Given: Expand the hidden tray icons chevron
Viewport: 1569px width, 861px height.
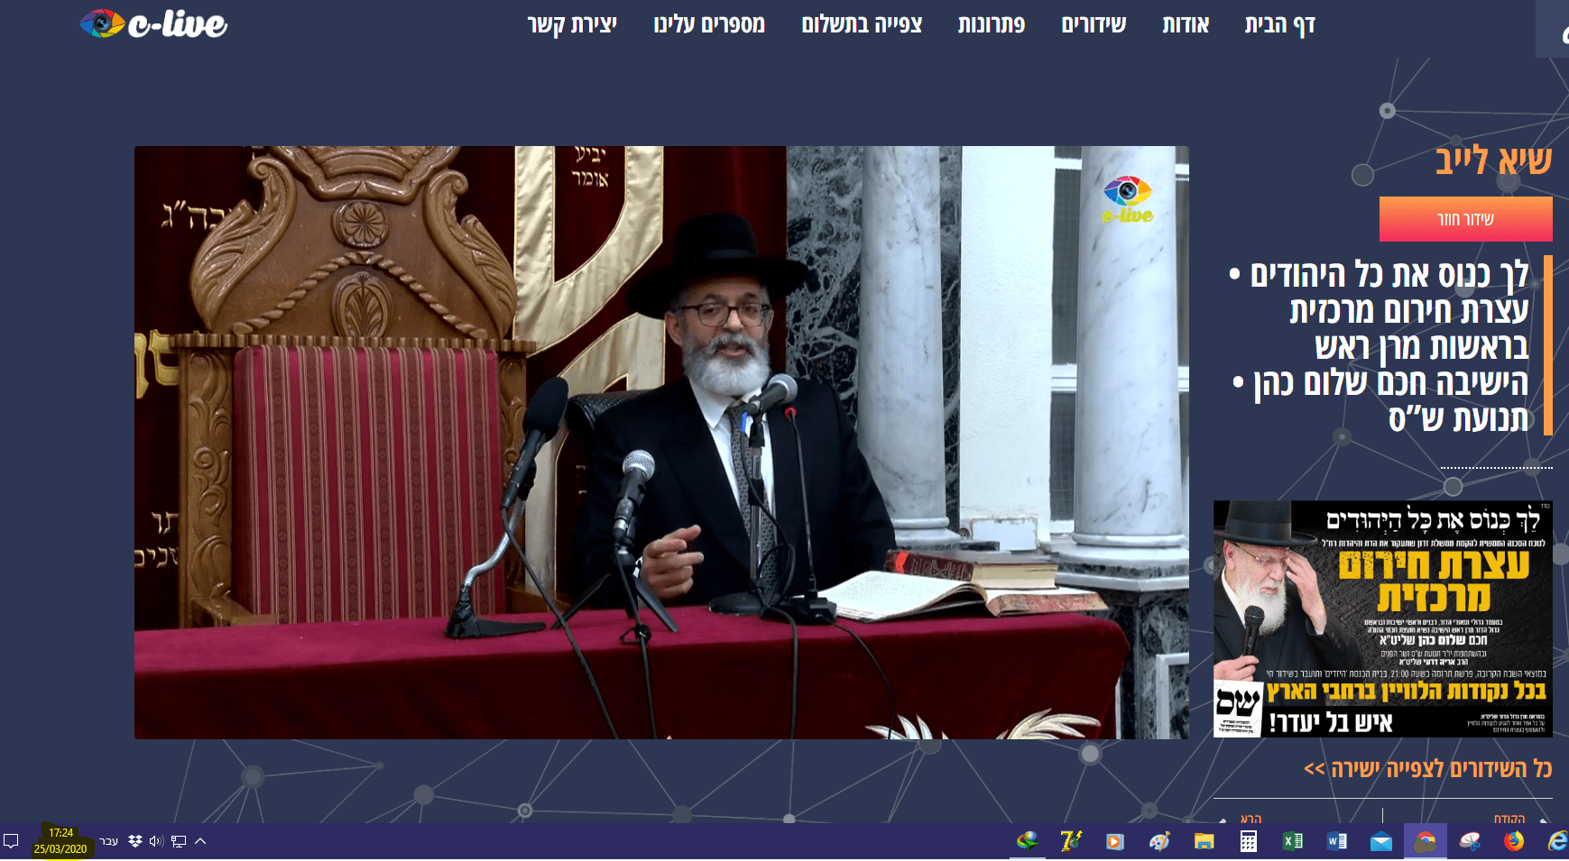Looking at the screenshot, I should [x=200, y=841].
